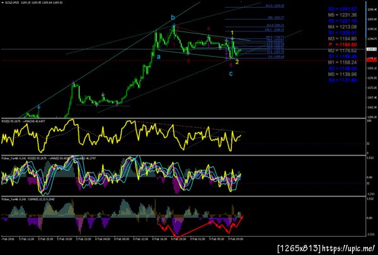This screenshot has height=255, width=378.
Task: Select the blue wave label a
Action: (158, 57)
